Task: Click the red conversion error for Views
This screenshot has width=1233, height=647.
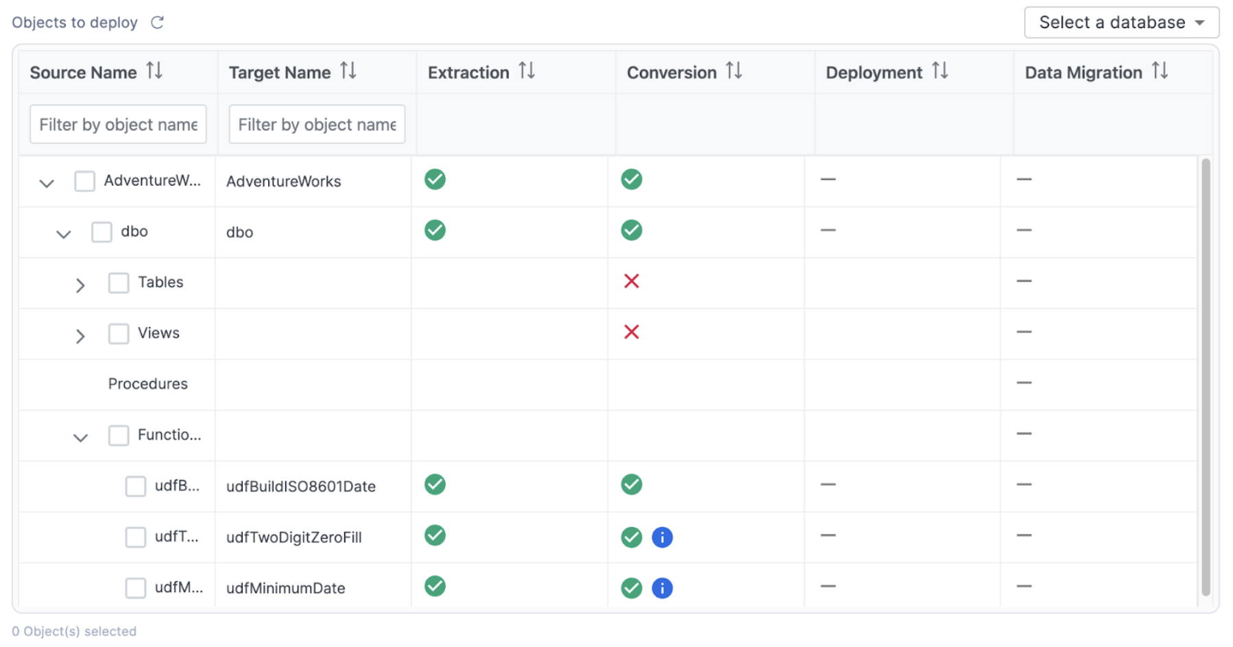Action: [632, 332]
